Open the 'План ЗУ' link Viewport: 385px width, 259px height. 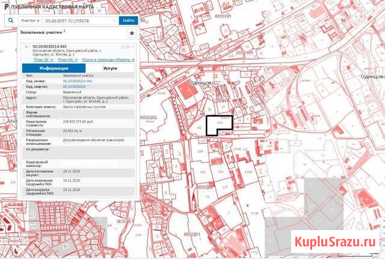tap(44, 60)
